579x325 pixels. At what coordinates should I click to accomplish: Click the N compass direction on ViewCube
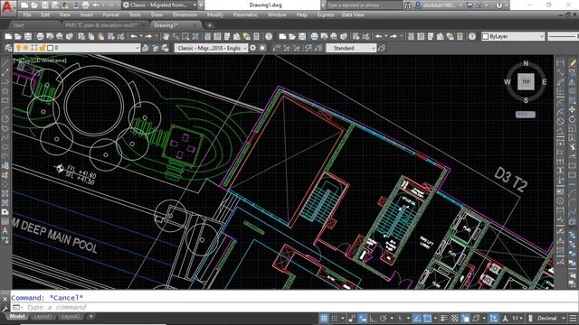526,63
